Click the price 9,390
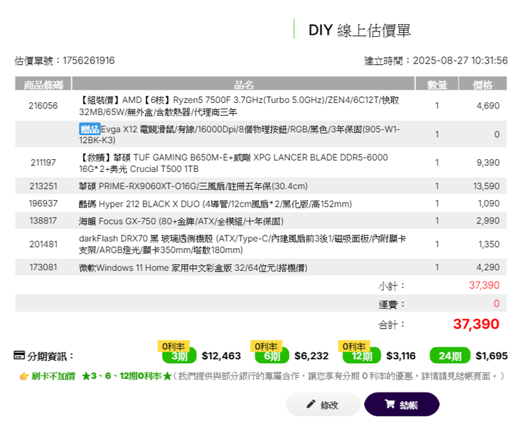 click(488, 163)
